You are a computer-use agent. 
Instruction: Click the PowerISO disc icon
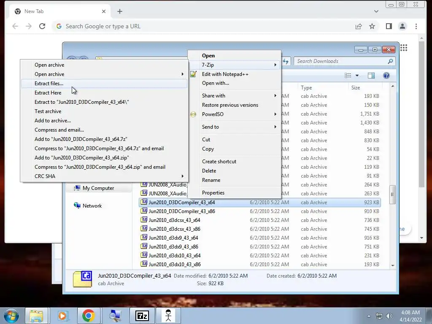click(193, 114)
